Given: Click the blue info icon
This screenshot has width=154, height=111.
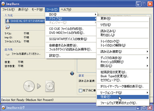Looking at the screenshot, I should 72,73.
